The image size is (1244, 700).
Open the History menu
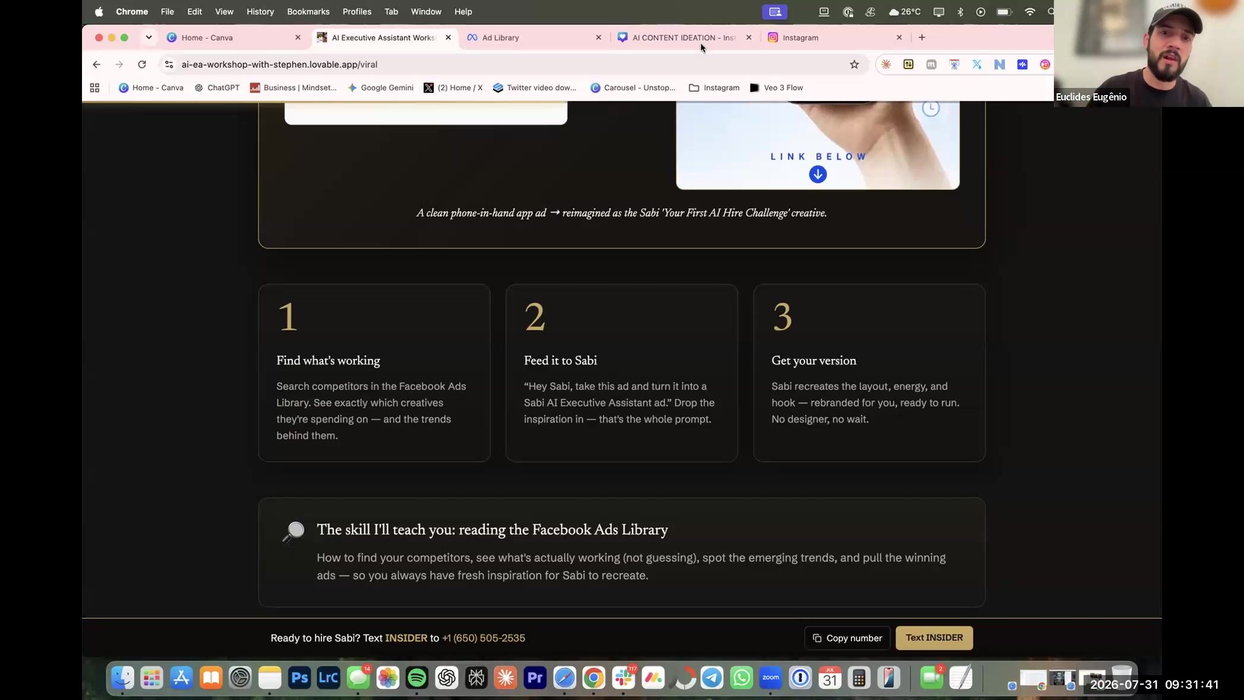click(260, 12)
